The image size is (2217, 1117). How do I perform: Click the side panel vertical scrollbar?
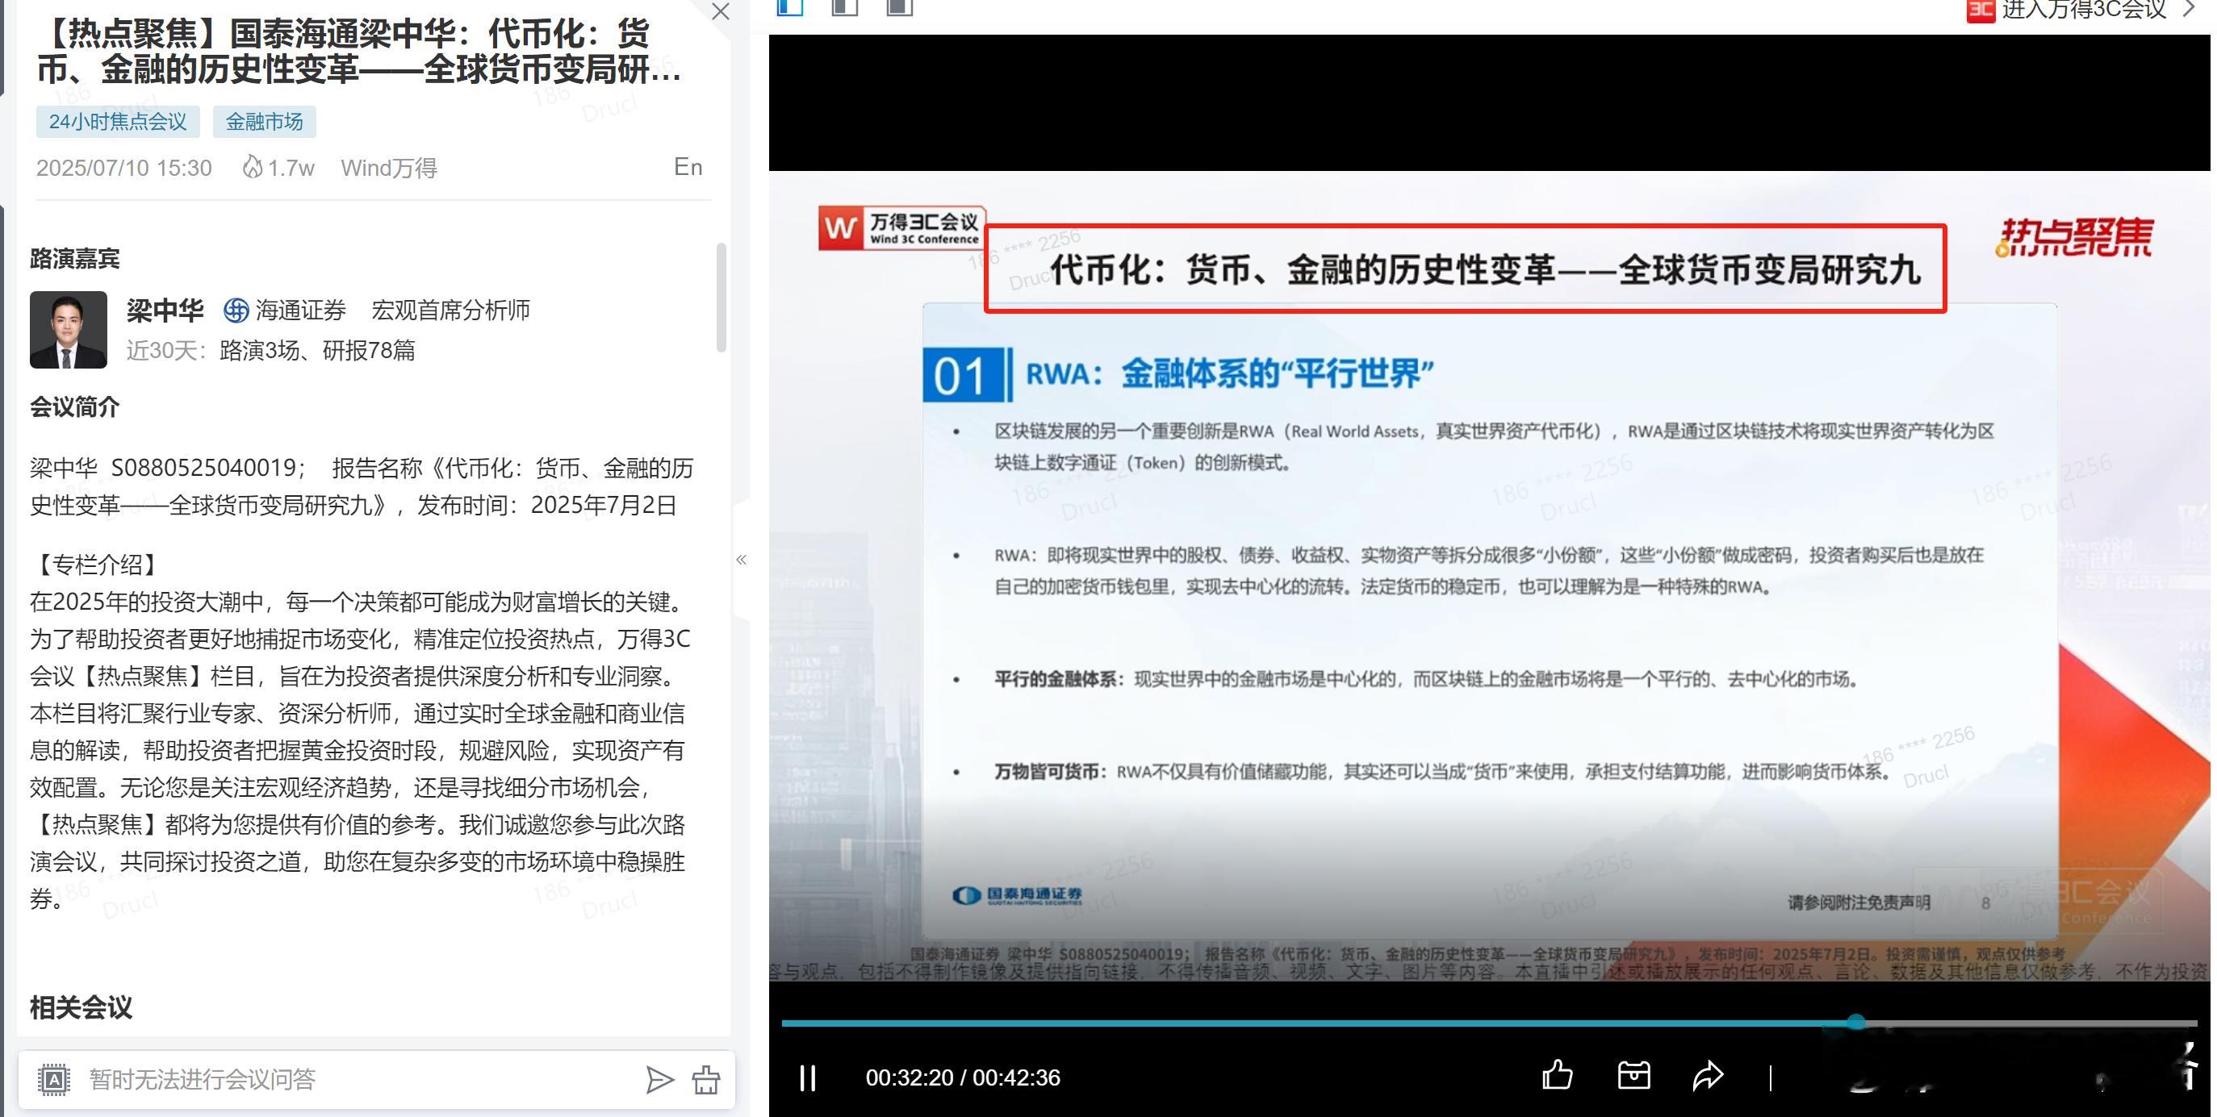[722, 298]
